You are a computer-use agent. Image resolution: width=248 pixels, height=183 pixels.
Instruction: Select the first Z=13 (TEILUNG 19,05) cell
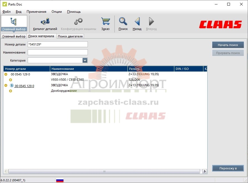pos(144,74)
